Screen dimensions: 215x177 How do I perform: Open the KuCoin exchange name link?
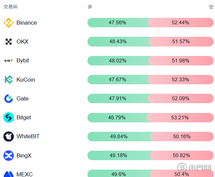[x=26, y=80]
